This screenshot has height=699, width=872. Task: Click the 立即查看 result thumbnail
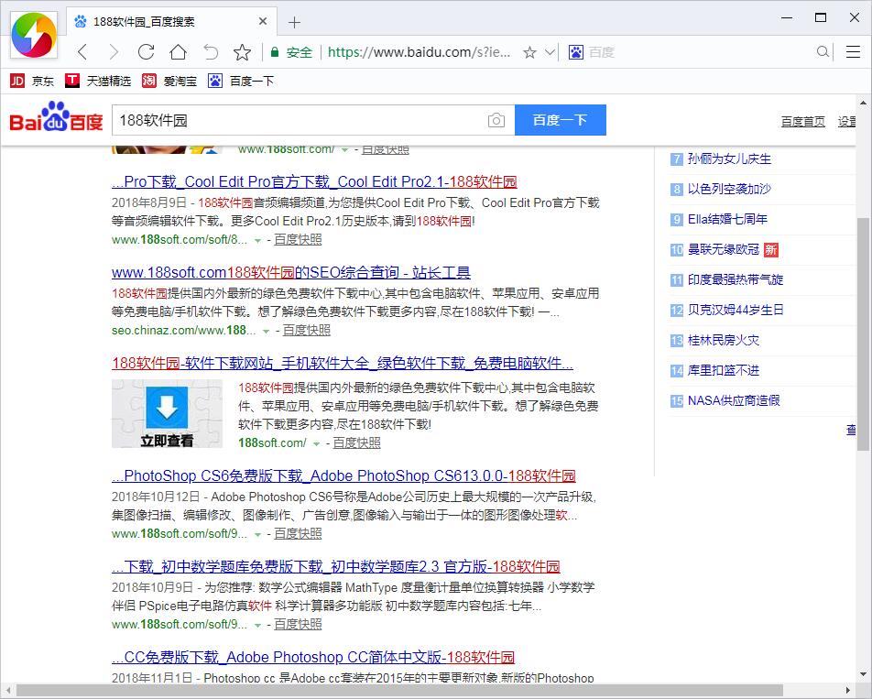pyautogui.click(x=167, y=413)
